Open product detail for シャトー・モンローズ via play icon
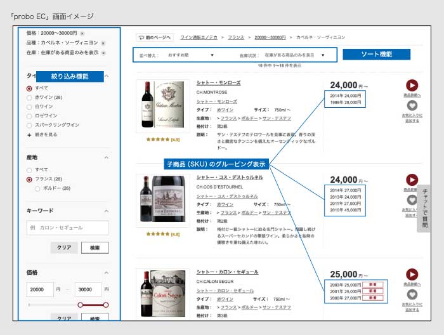 tap(412, 85)
